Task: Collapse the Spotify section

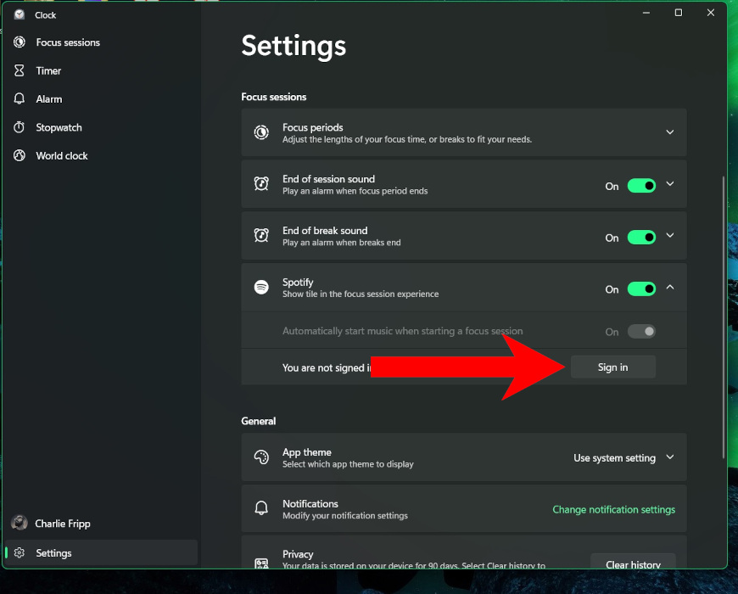Action: [671, 287]
